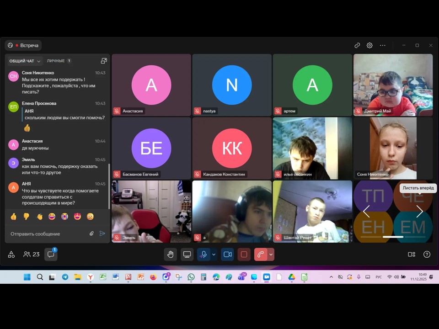439x329 pixels.
Task: Expand microphone options chevron
Action: click(214, 255)
